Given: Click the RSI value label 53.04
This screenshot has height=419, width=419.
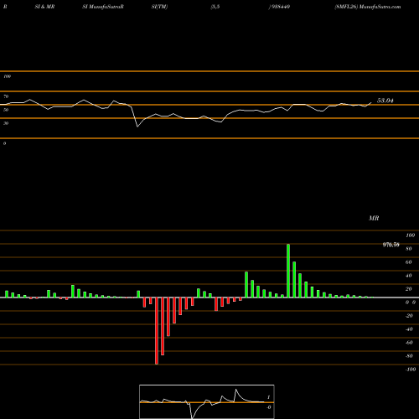Looking at the screenshot, I should click(x=385, y=101).
